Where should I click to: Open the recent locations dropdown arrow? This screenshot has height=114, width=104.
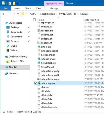pyautogui.click(x=14, y=14)
